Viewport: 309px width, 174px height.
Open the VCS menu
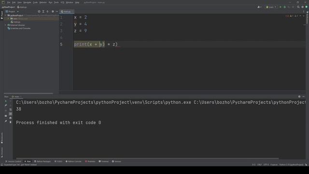click(x=62, y=2)
